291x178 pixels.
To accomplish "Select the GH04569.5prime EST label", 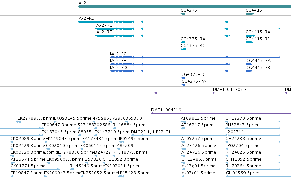I will pyautogui.click(x=244, y=173).
